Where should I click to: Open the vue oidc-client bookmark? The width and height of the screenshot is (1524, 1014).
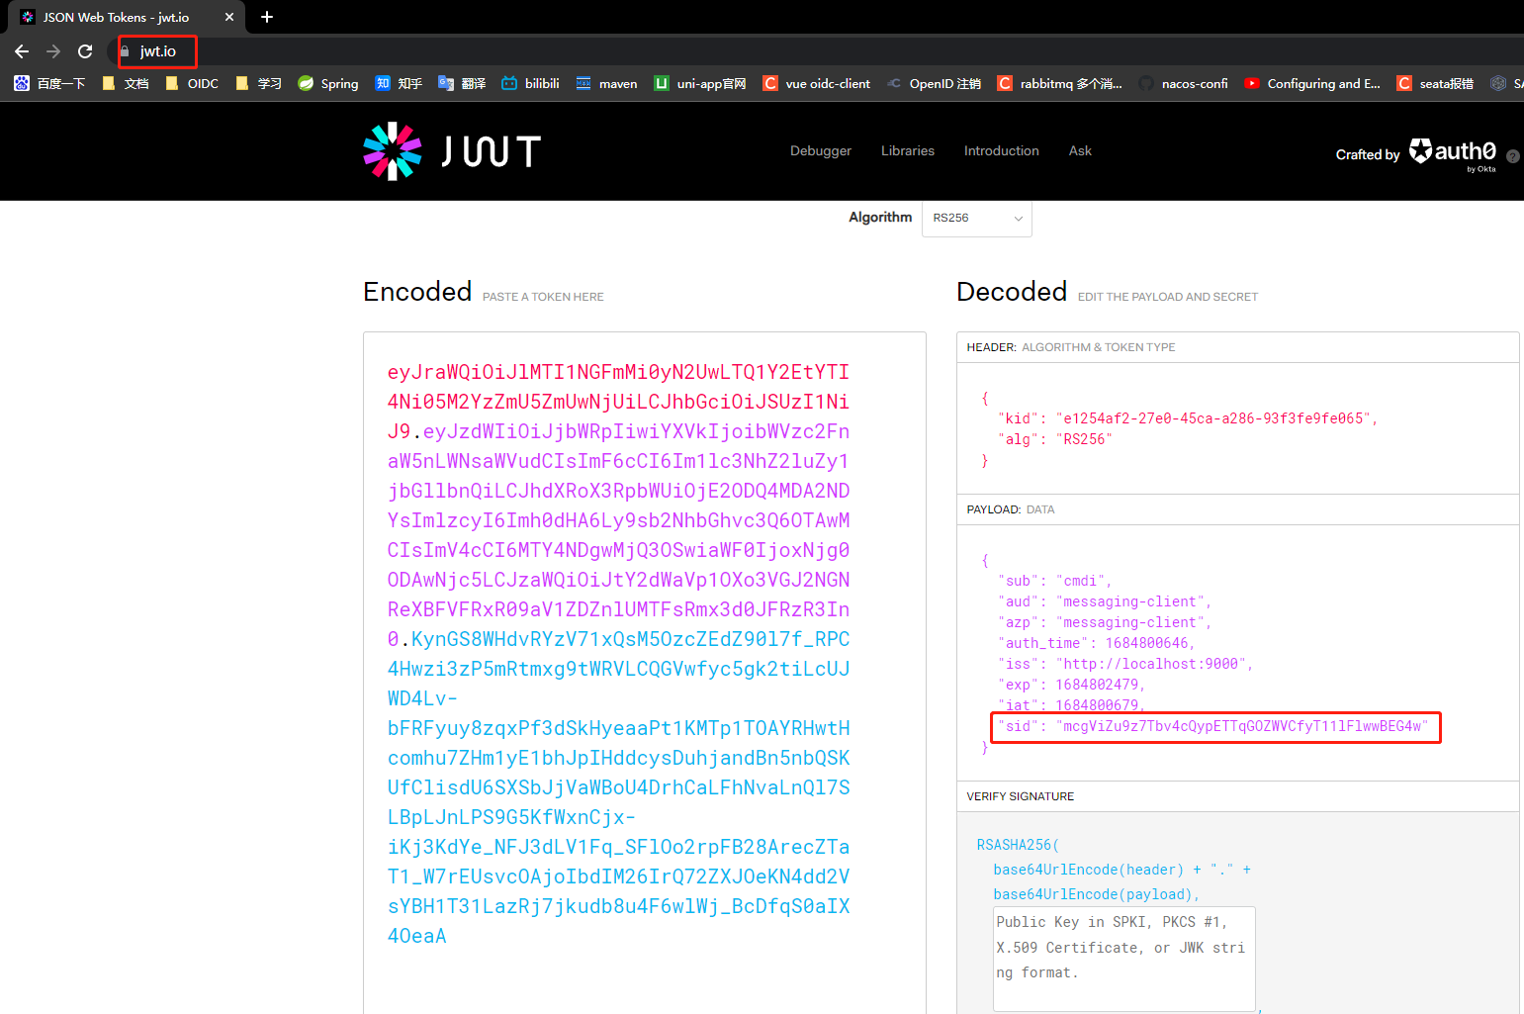[x=816, y=83]
